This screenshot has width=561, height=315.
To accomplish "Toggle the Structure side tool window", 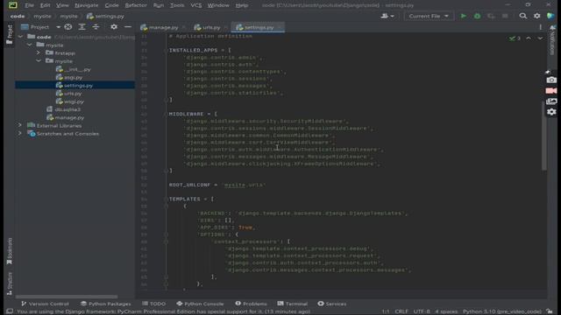I will tap(10, 283).
